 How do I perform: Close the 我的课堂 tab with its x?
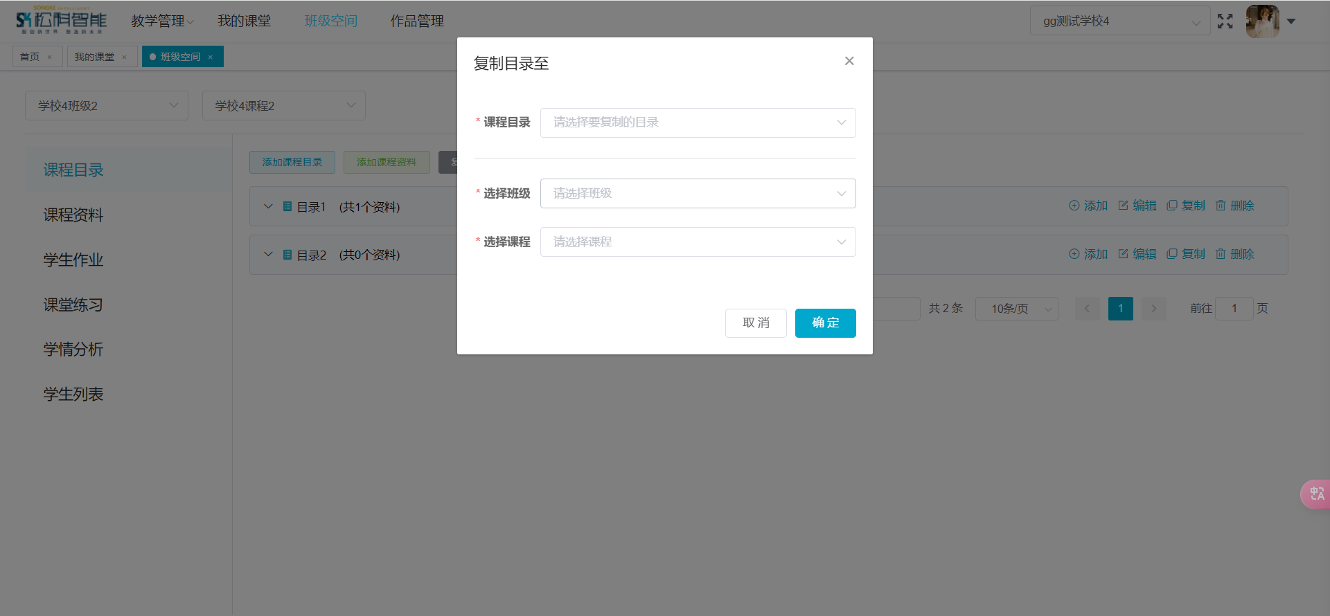coord(125,57)
